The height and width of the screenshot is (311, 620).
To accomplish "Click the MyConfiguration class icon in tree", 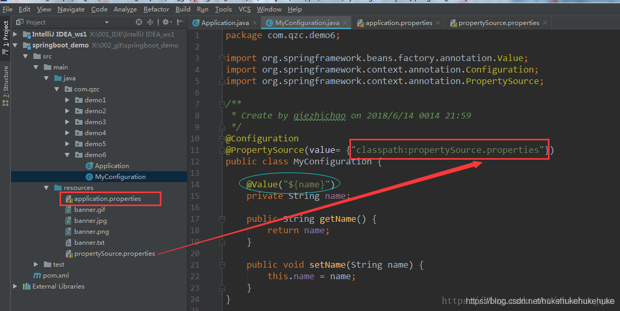I will [89, 177].
